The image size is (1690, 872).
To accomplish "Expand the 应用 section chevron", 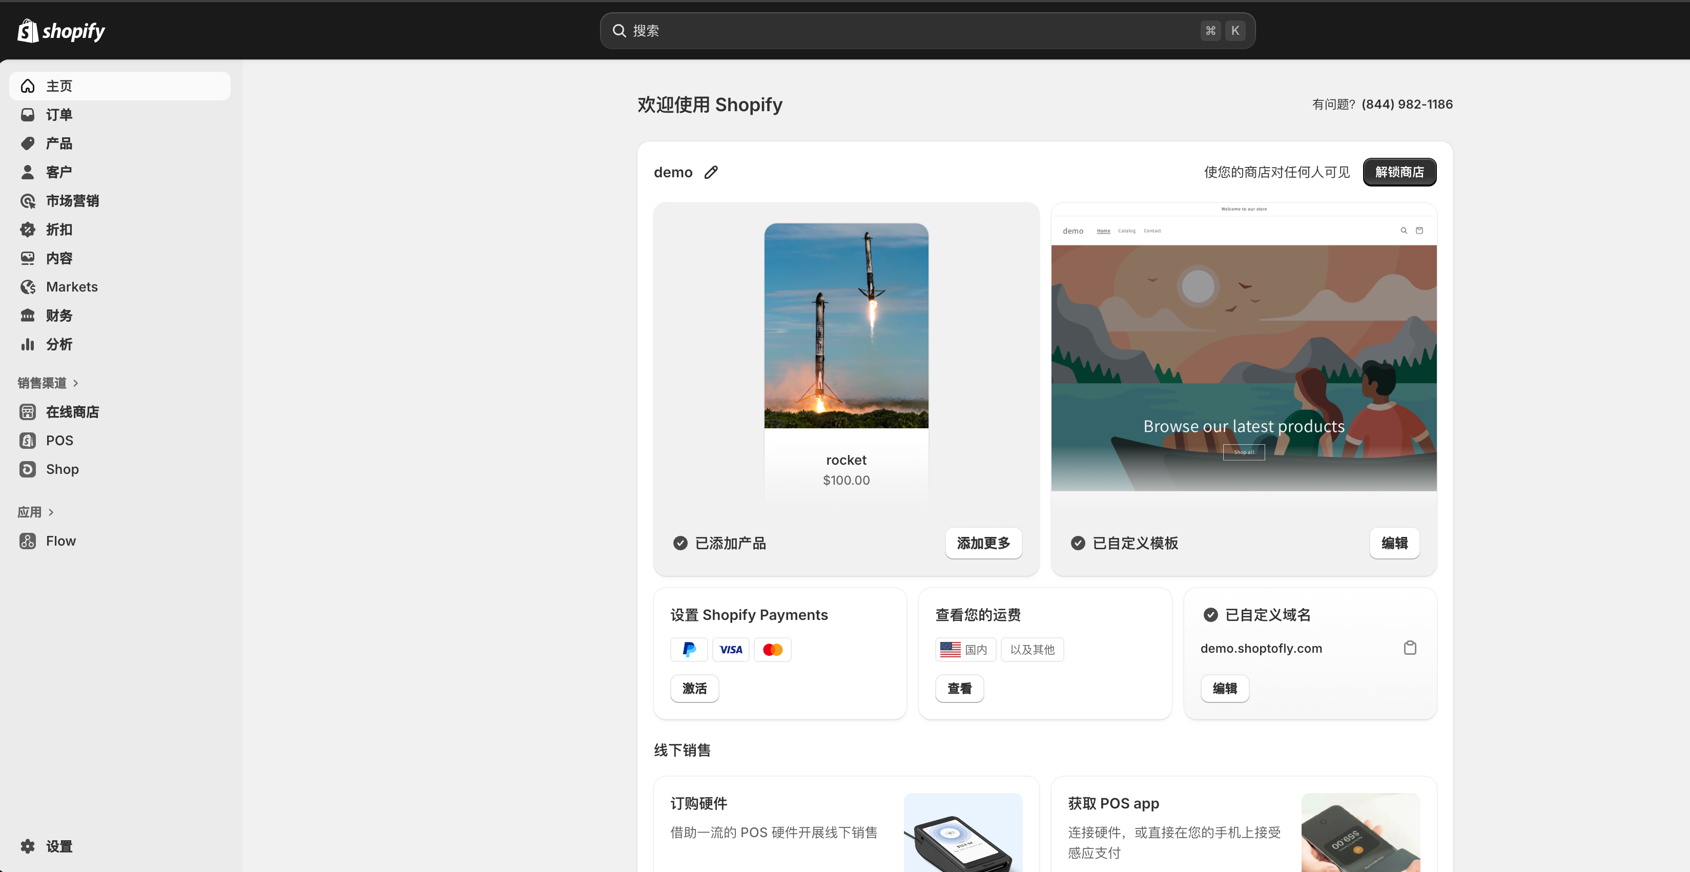I will 51,512.
